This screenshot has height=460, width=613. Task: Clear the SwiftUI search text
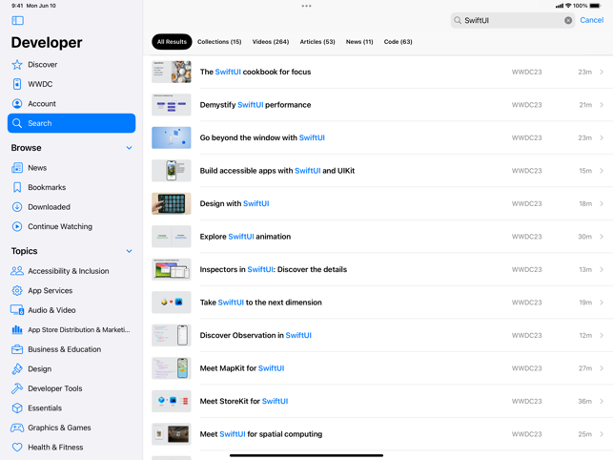[568, 20]
